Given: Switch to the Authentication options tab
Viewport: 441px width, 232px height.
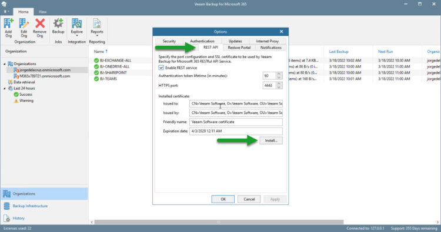Looking at the screenshot, I should pos(202,41).
